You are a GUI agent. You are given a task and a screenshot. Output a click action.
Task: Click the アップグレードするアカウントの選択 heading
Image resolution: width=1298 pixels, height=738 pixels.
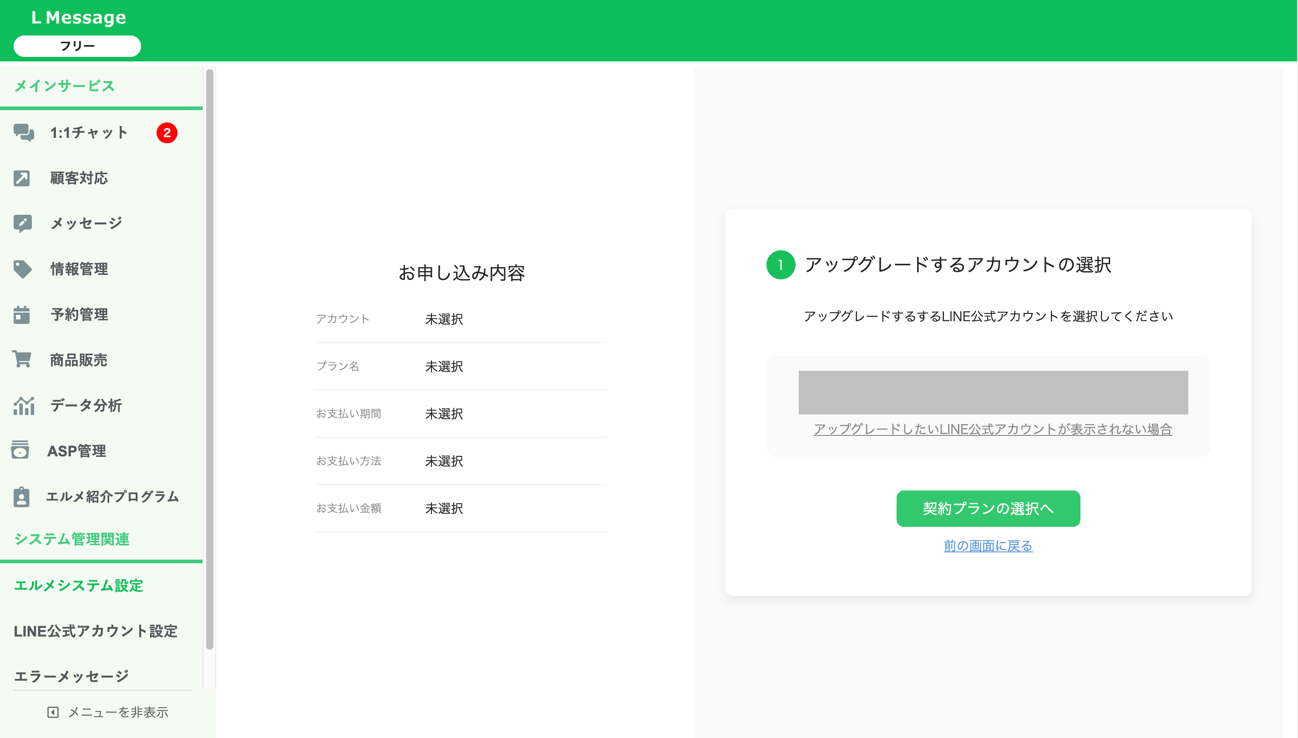coord(958,265)
